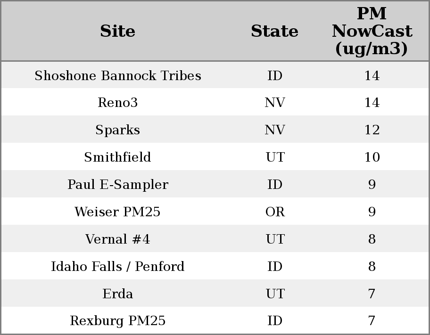Select the Erda site cell

(117, 294)
